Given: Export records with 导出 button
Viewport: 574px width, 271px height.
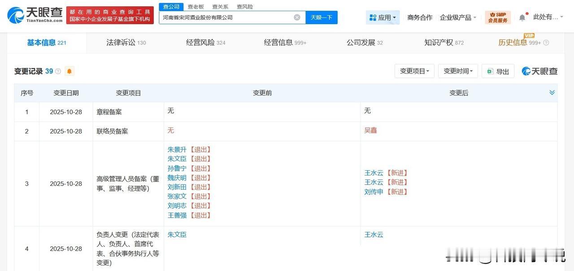Looking at the screenshot, I should 498,71.
